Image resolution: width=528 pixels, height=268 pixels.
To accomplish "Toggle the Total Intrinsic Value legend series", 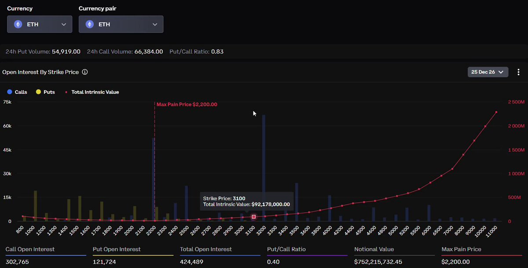I will [x=92, y=92].
